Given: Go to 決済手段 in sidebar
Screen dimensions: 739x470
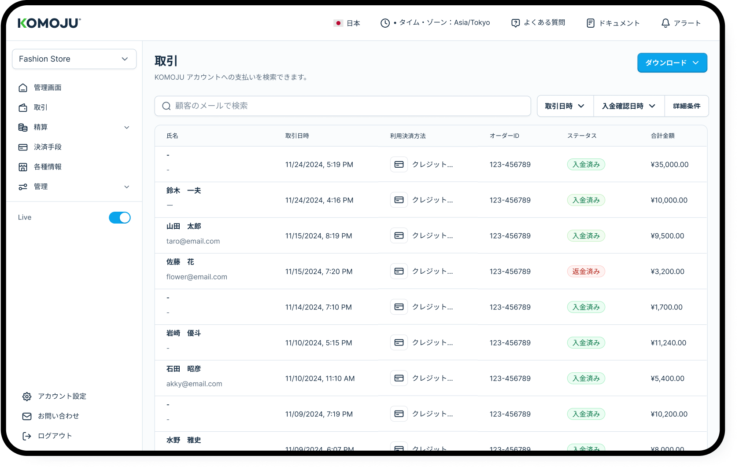Looking at the screenshot, I should tap(48, 147).
